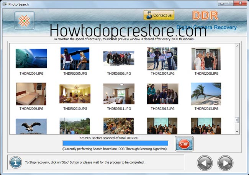Close the Photo Search window
This screenshot has height=175, width=249.
(x=240, y=3)
